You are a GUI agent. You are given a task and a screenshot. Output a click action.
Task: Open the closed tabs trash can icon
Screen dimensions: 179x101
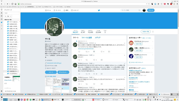coord(178,94)
